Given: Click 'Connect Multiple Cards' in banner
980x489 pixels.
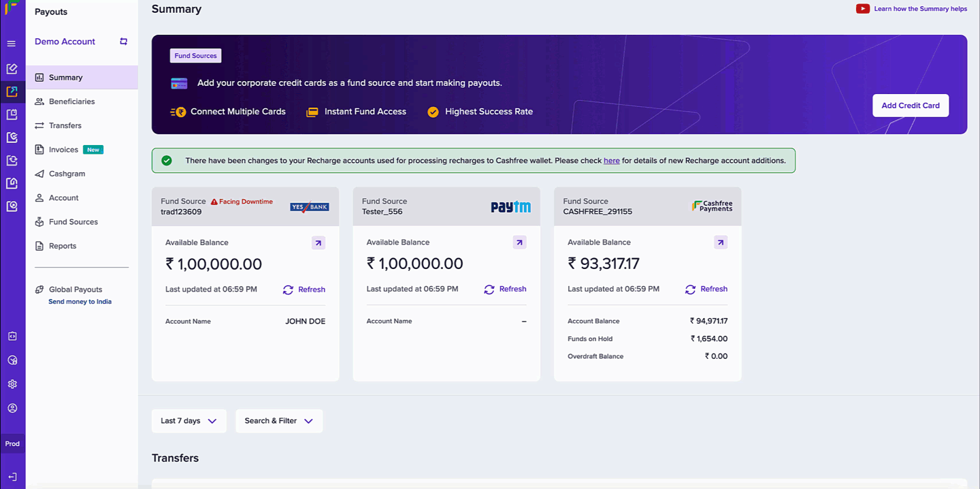Looking at the screenshot, I should pos(238,112).
